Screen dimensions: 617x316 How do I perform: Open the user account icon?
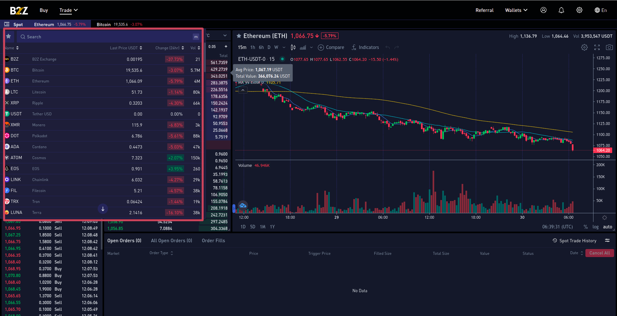pyautogui.click(x=544, y=10)
